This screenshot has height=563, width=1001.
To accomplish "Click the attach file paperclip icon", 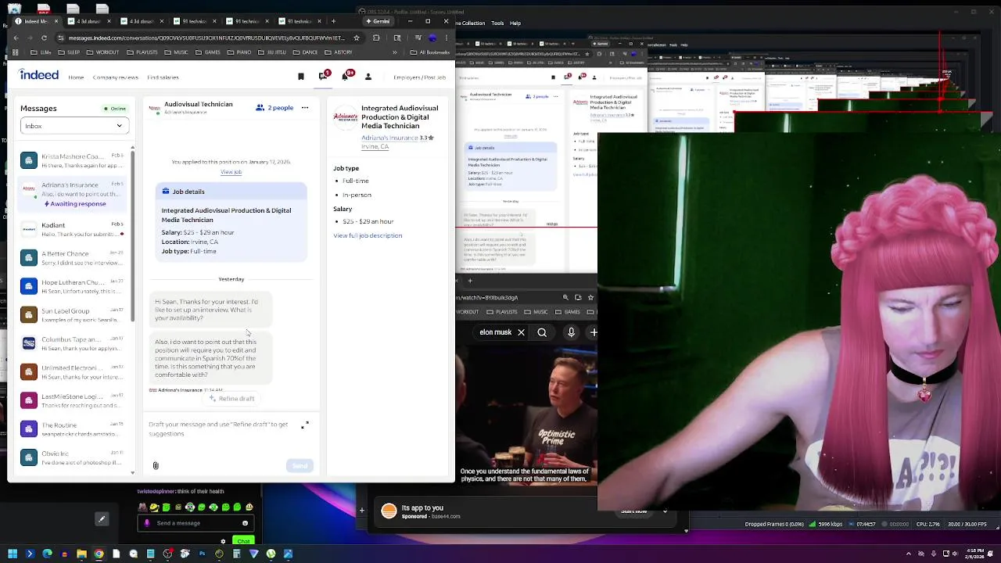I will pyautogui.click(x=156, y=466).
